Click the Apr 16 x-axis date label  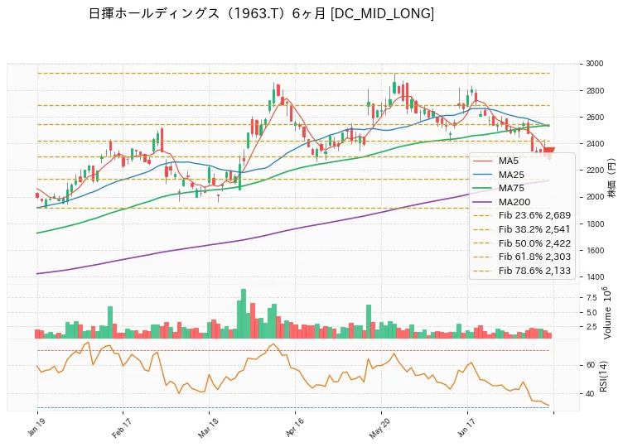pos(294,428)
